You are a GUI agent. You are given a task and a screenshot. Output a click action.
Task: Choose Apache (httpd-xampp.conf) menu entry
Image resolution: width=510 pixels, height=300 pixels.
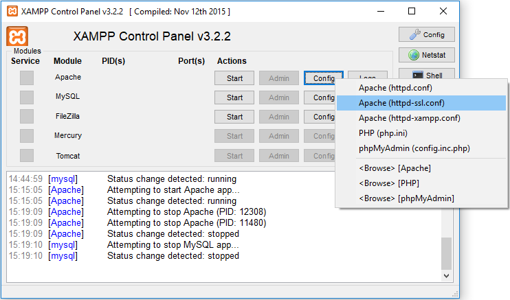coord(421,118)
